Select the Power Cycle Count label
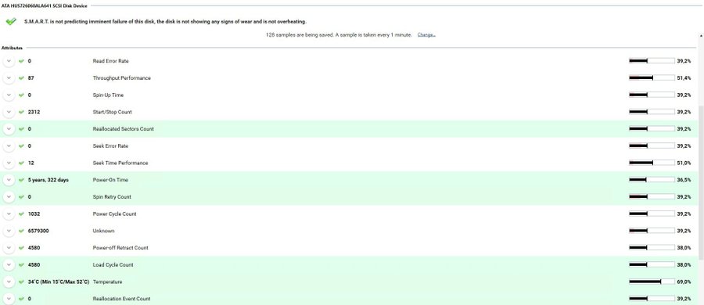The width and height of the screenshot is (704, 305). 114,213
